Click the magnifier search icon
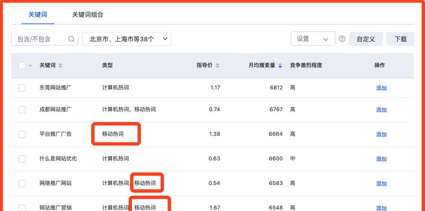This screenshot has height=211, width=425. [x=71, y=39]
